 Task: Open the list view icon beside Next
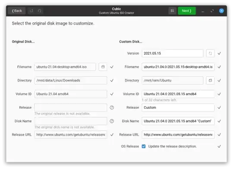(x=172, y=11)
